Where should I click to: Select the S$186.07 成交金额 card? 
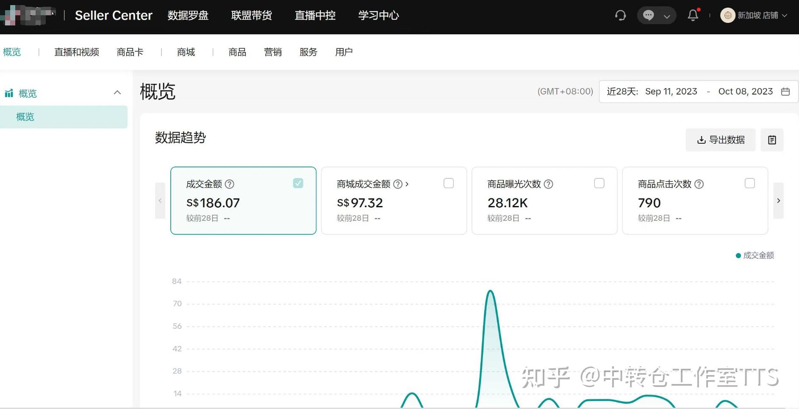243,200
